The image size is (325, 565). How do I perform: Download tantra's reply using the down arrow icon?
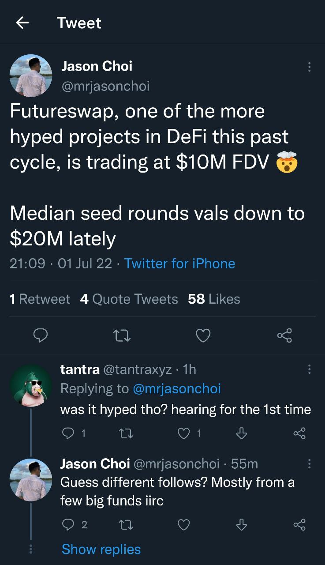coord(241,434)
